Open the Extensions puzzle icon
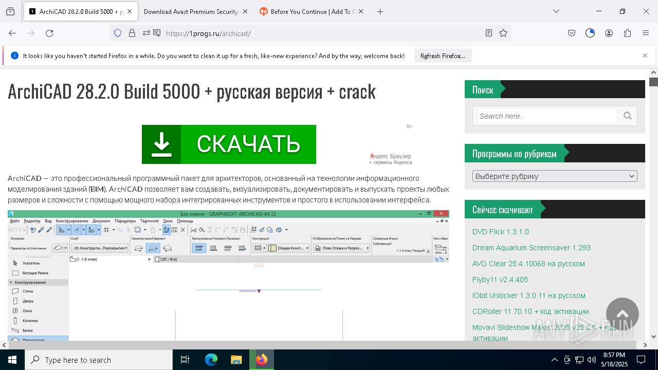Screen dimensions: 658x370 pos(627,33)
